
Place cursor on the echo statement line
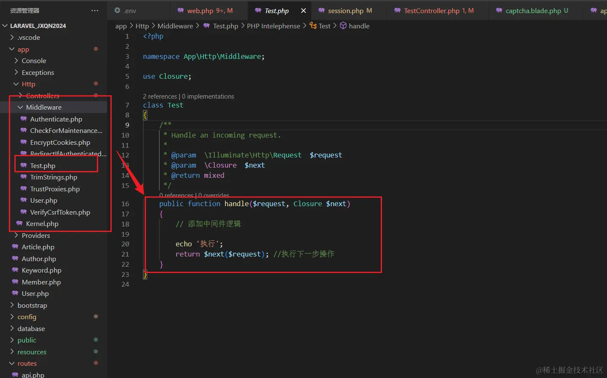(199, 244)
